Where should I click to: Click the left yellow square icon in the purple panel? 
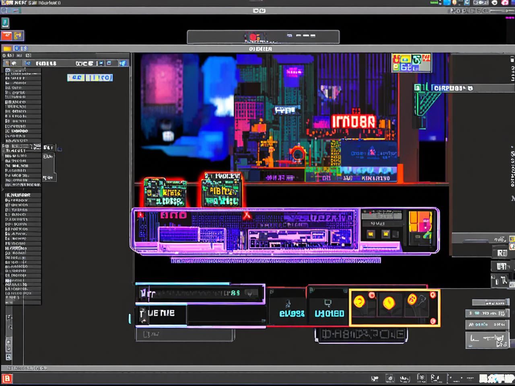[371, 234]
